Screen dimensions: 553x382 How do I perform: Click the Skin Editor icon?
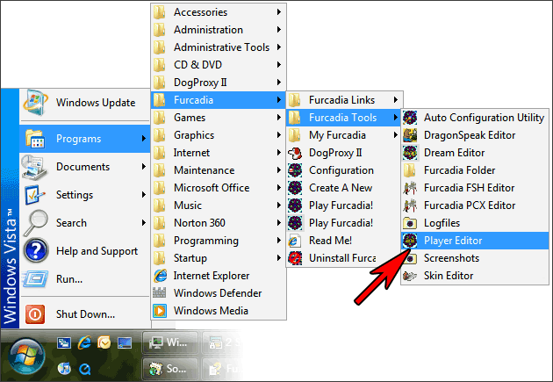coord(410,276)
